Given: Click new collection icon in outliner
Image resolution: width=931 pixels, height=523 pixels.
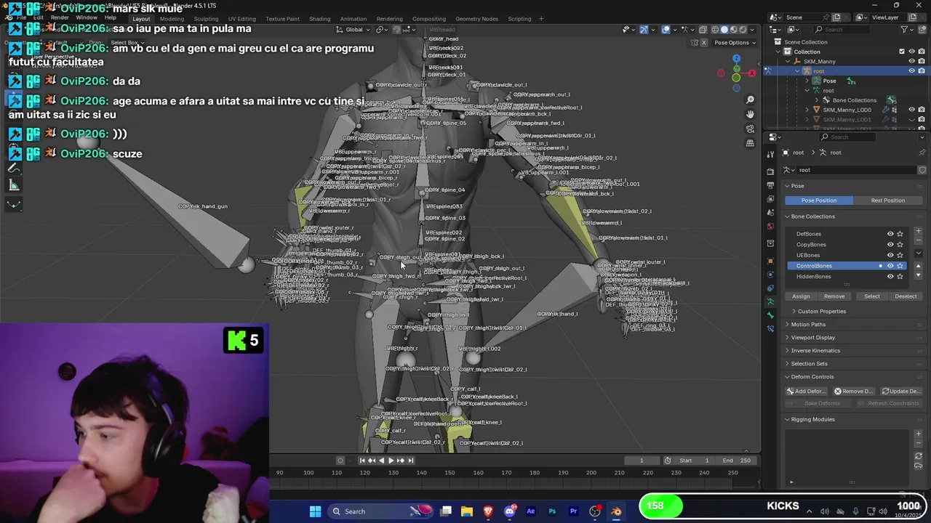Looking at the screenshot, I should pyautogui.click(x=922, y=30).
